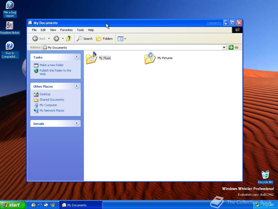The width and height of the screenshot is (278, 209).
Task: Click the Views toolbar icon
Action: click(120, 39)
